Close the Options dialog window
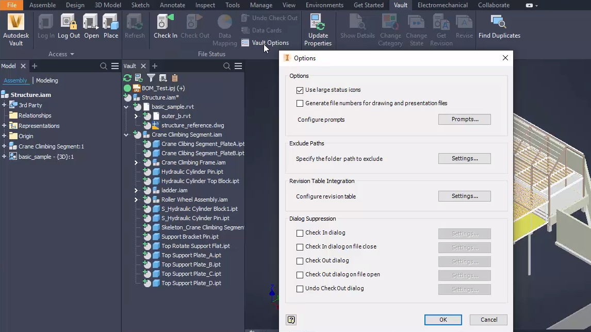This screenshot has height=332, width=591. pyautogui.click(x=505, y=58)
